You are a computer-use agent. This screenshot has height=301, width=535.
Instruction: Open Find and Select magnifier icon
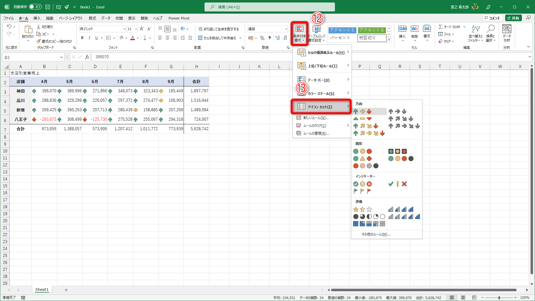[x=490, y=29]
